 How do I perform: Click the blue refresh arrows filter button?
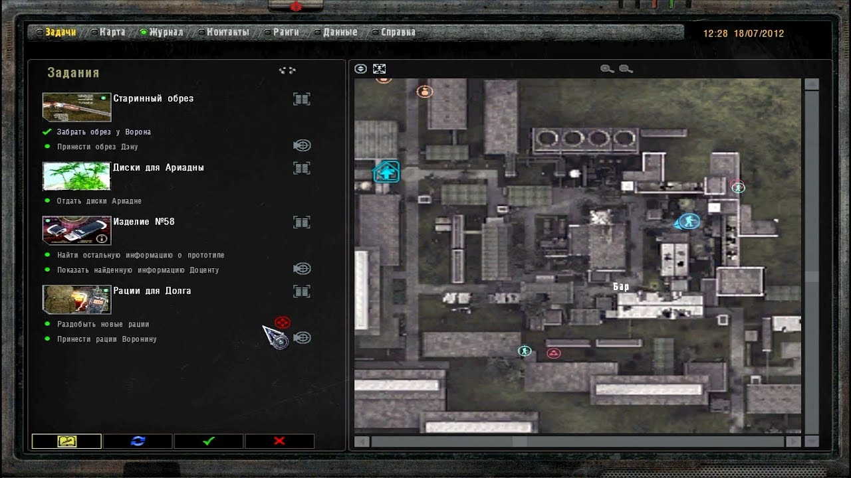click(138, 441)
